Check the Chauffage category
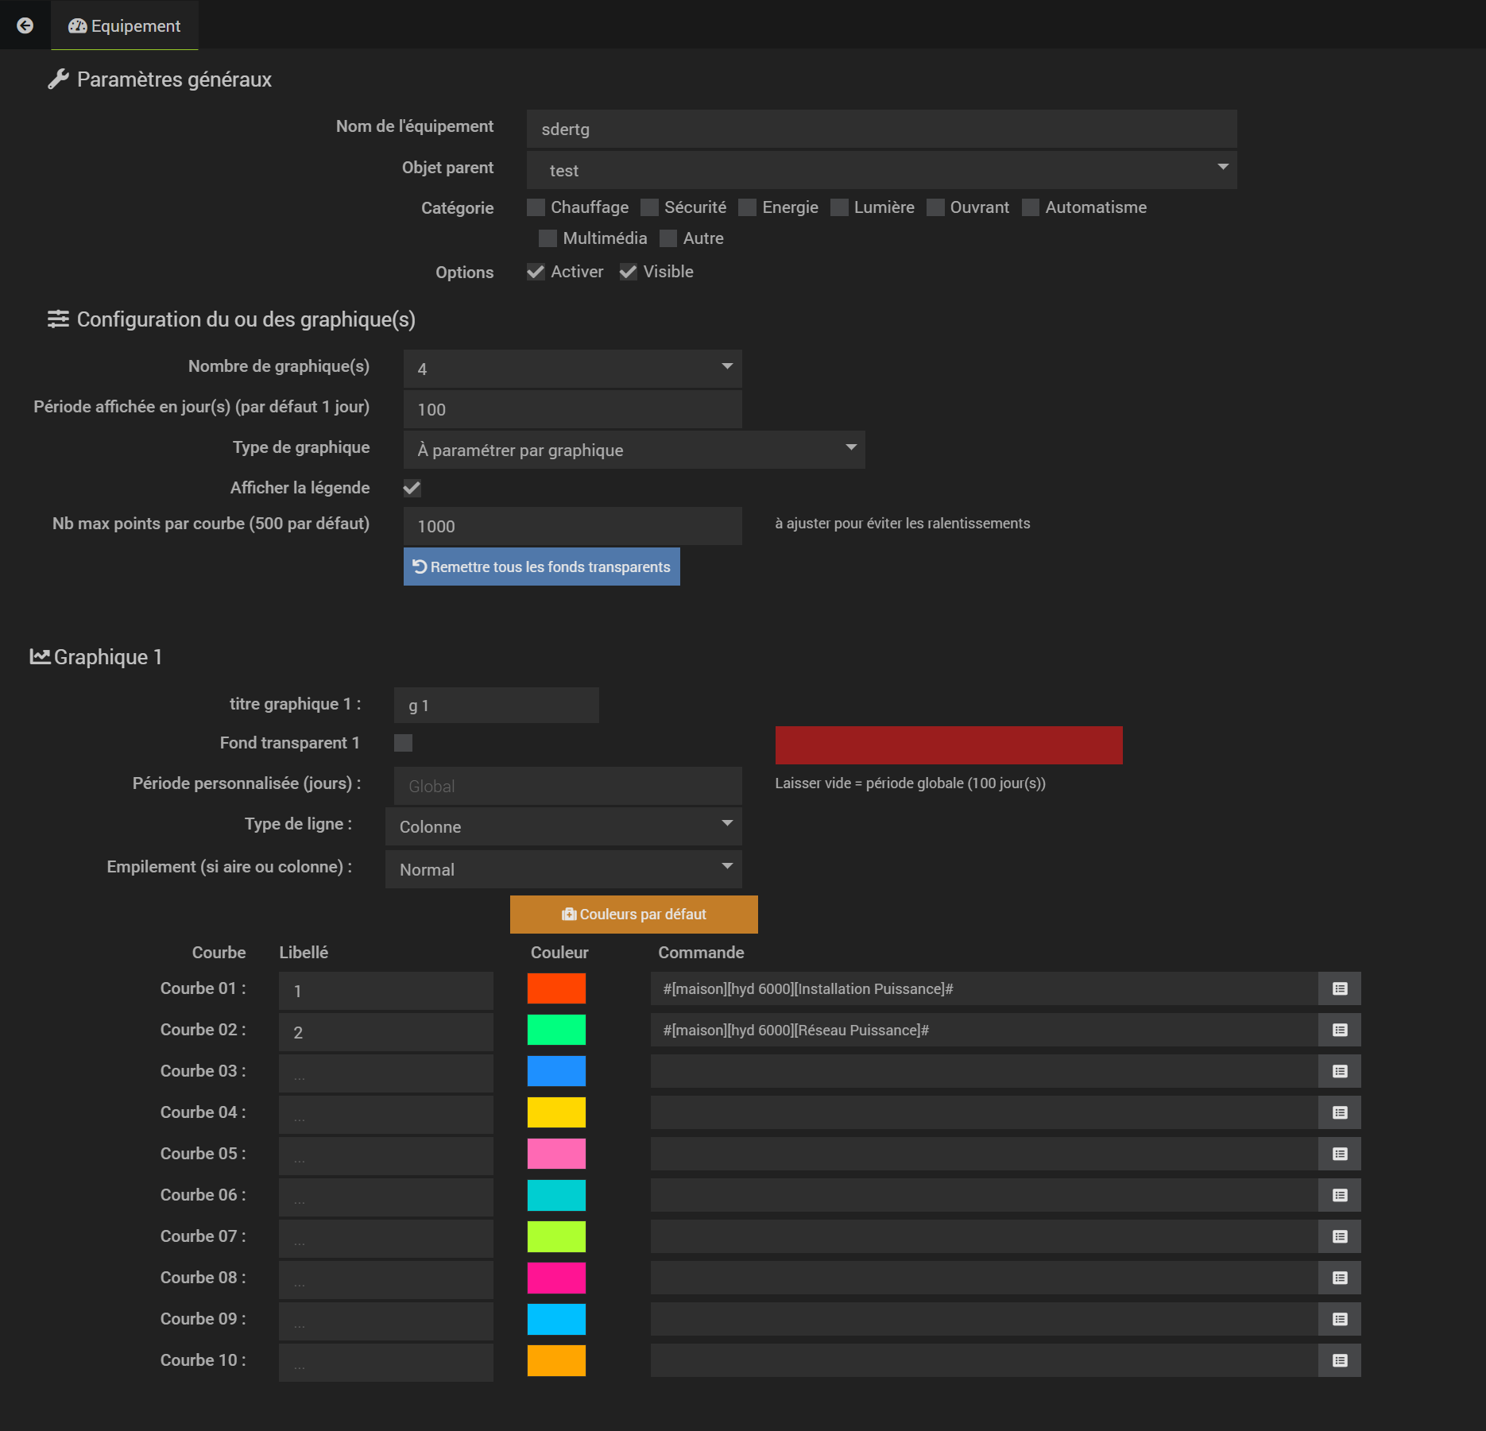 coord(536,207)
